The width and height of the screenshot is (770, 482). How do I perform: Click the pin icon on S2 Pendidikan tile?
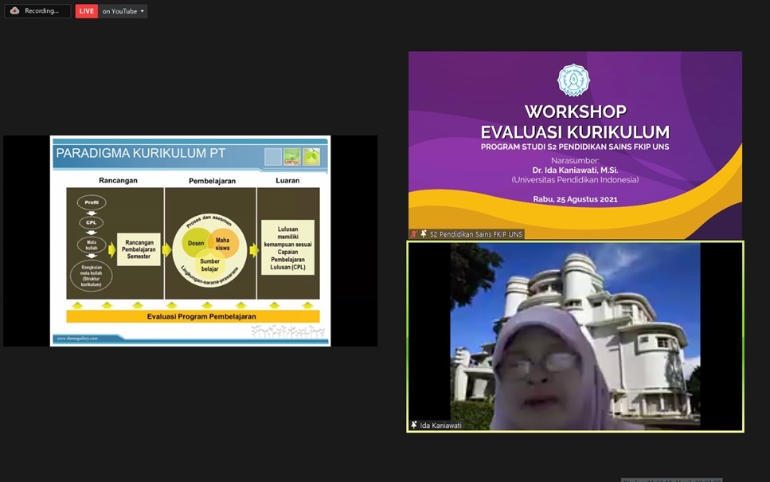tap(423, 234)
